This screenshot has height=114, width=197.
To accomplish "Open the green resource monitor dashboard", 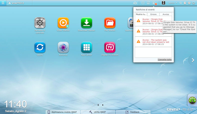I will coord(193,100).
